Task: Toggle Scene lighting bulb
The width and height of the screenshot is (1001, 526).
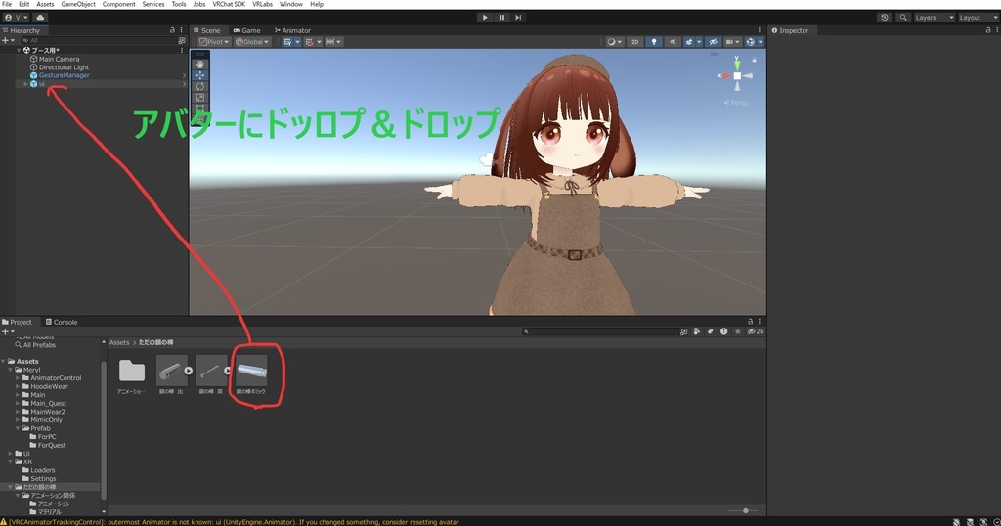Action: click(x=653, y=41)
